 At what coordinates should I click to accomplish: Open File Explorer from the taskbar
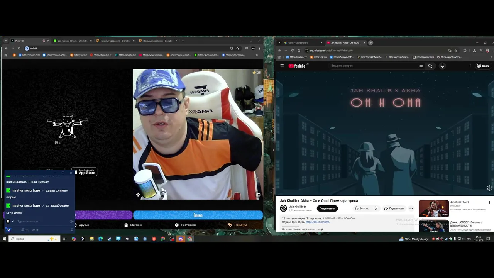pos(91,239)
